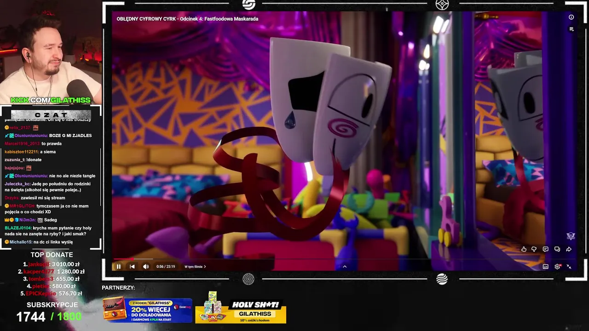The image size is (589, 331).
Task: Click the third donor's 655,00 zł row
Action: (x=52, y=279)
